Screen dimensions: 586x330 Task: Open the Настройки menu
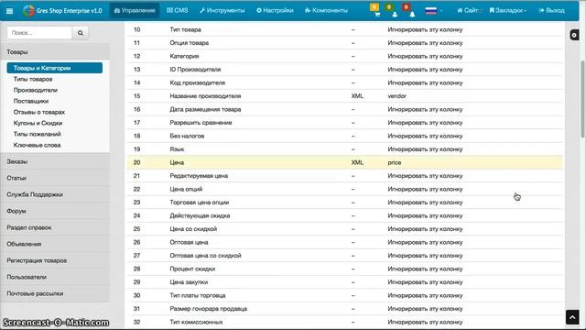pyautogui.click(x=275, y=10)
